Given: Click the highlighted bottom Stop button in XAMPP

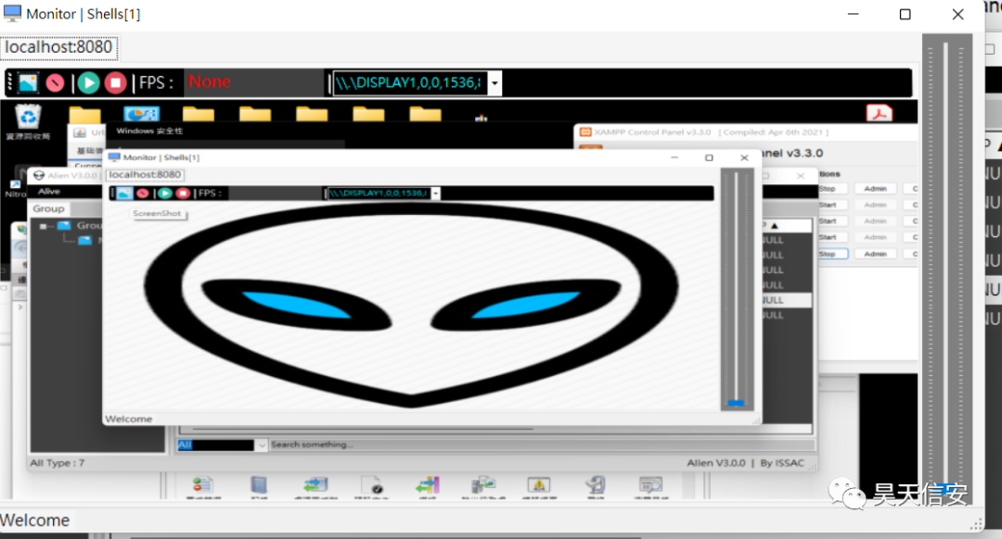Looking at the screenshot, I should (832, 254).
